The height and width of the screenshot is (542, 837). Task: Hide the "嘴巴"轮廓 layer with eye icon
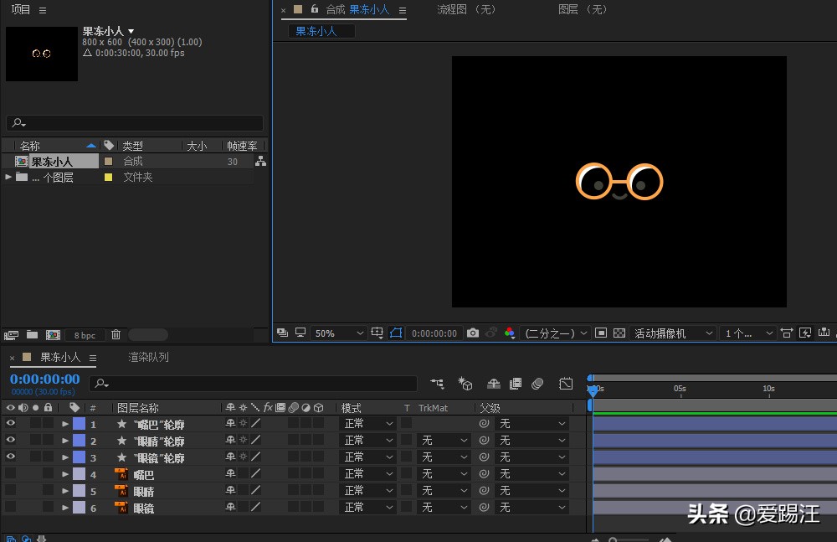tap(11, 424)
